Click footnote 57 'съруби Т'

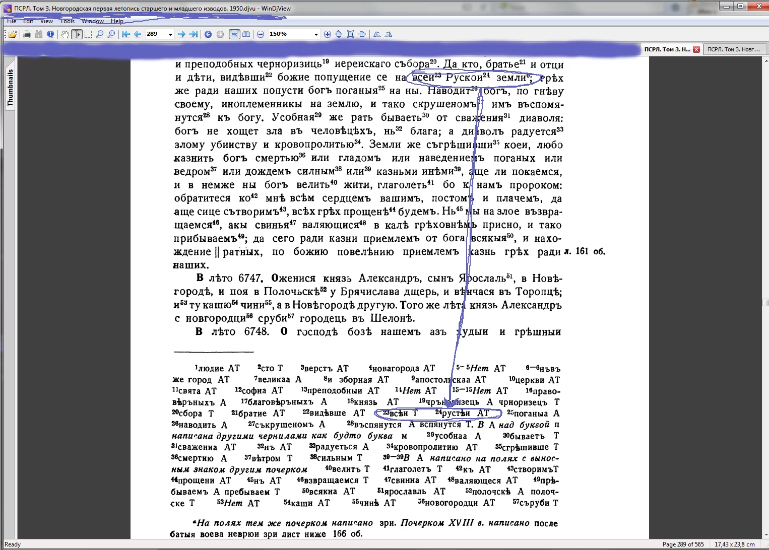click(536, 503)
